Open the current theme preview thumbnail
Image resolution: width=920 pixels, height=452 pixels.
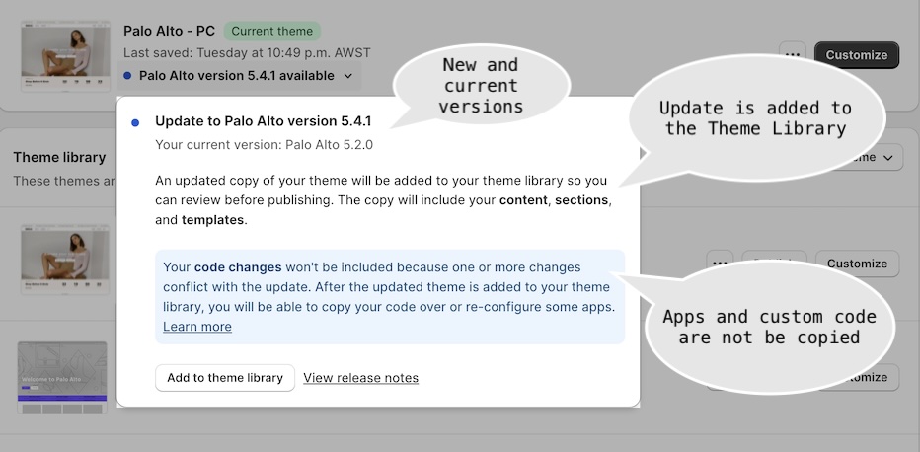coord(66,55)
